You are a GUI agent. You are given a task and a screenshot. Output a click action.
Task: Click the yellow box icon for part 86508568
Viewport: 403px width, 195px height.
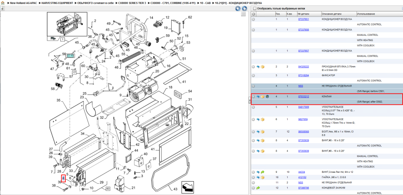click(x=262, y=132)
